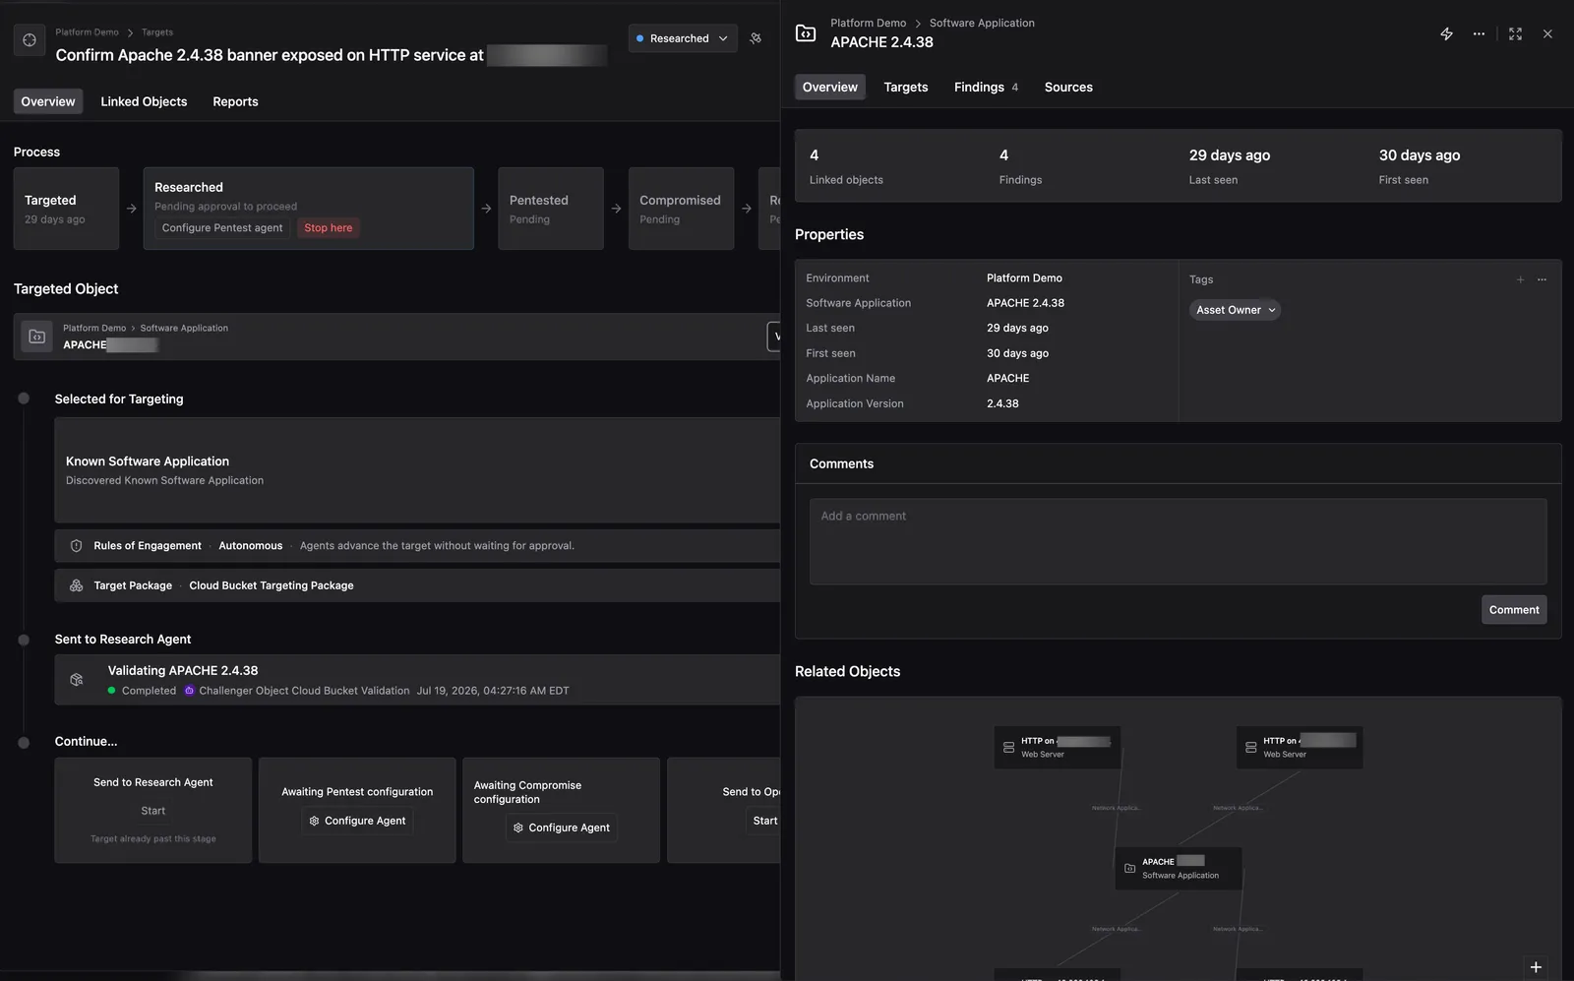Switch to the Sources tab
The image size is (1574, 981).
(x=1068, y=87)
